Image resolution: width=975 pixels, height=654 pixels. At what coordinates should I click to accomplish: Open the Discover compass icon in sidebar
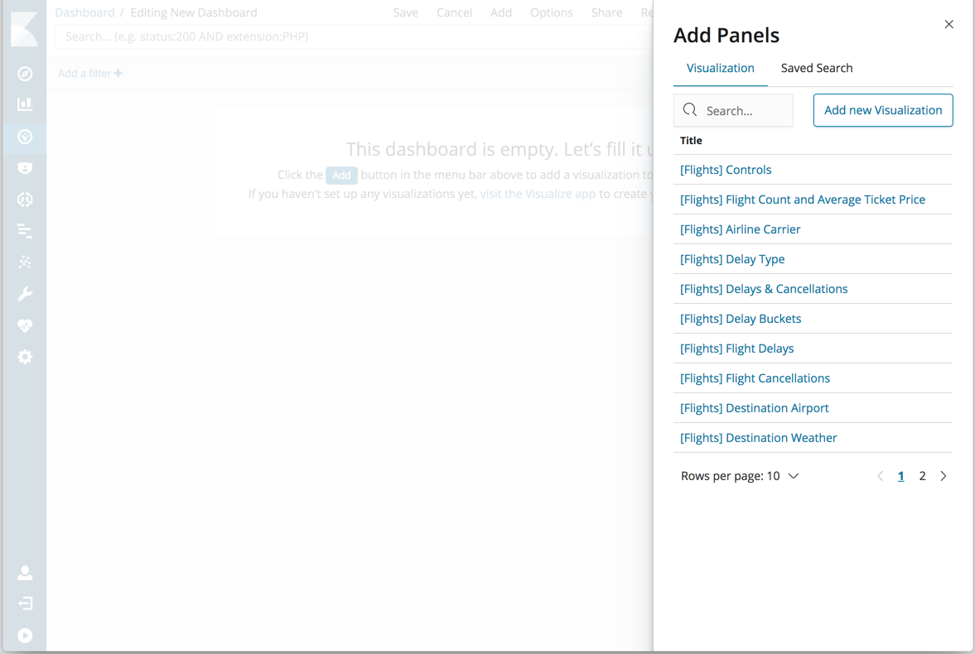[x=25, y=74]
